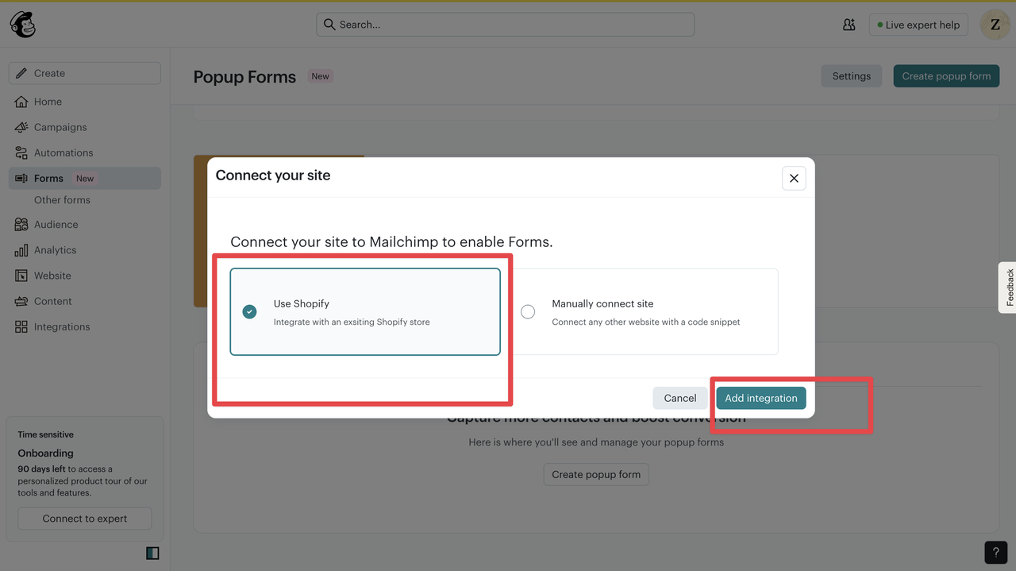Select the Manually connect site radio button

pos(528,311)
